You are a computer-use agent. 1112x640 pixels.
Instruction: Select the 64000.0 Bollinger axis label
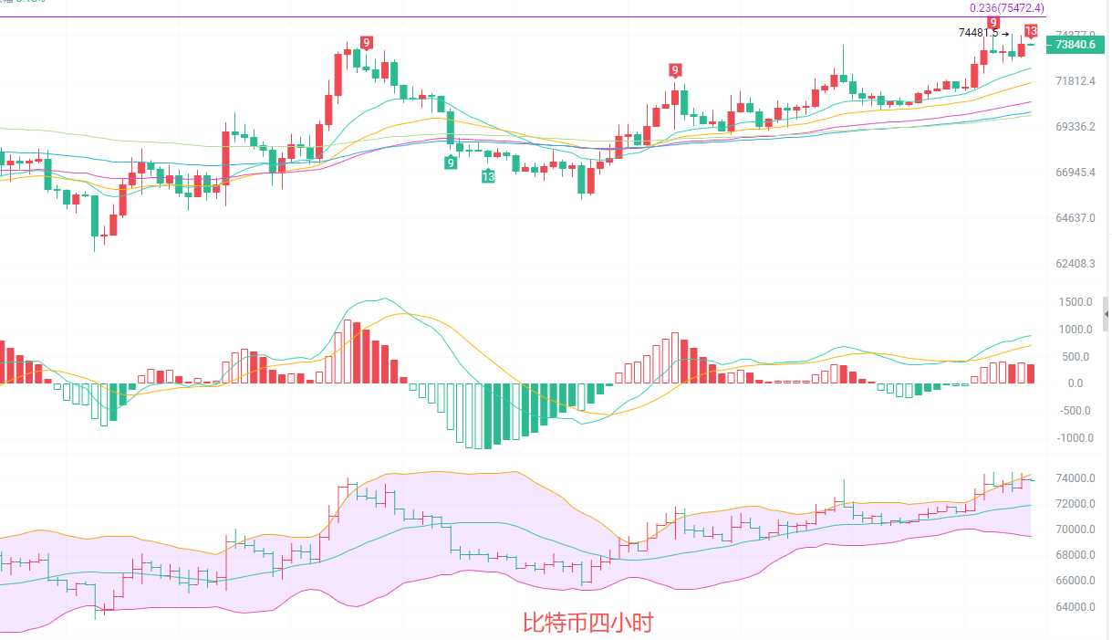click(x=1076, y=607)
